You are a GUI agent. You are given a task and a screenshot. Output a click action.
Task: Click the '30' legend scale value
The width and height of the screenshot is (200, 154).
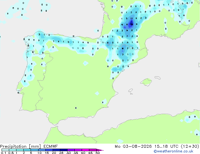point(68,153)
